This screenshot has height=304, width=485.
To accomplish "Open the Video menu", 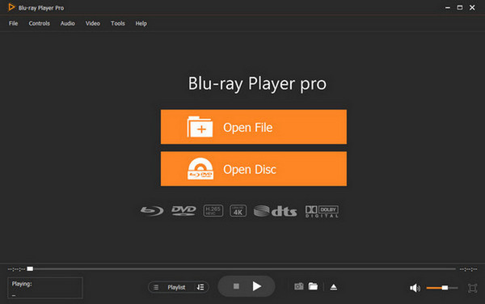I will [93, 23].
